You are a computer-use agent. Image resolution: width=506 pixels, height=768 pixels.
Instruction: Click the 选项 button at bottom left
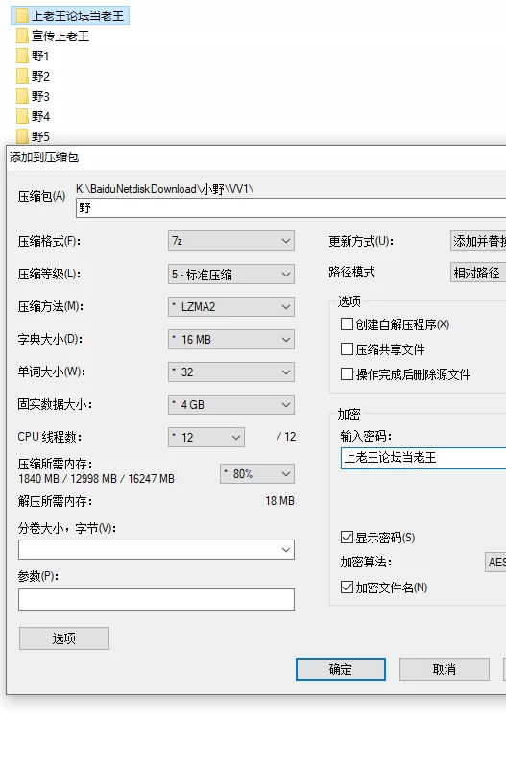click(64, 638)
